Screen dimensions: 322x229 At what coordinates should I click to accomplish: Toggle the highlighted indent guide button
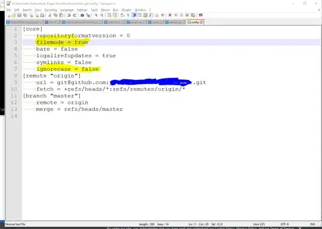[134, 15]
